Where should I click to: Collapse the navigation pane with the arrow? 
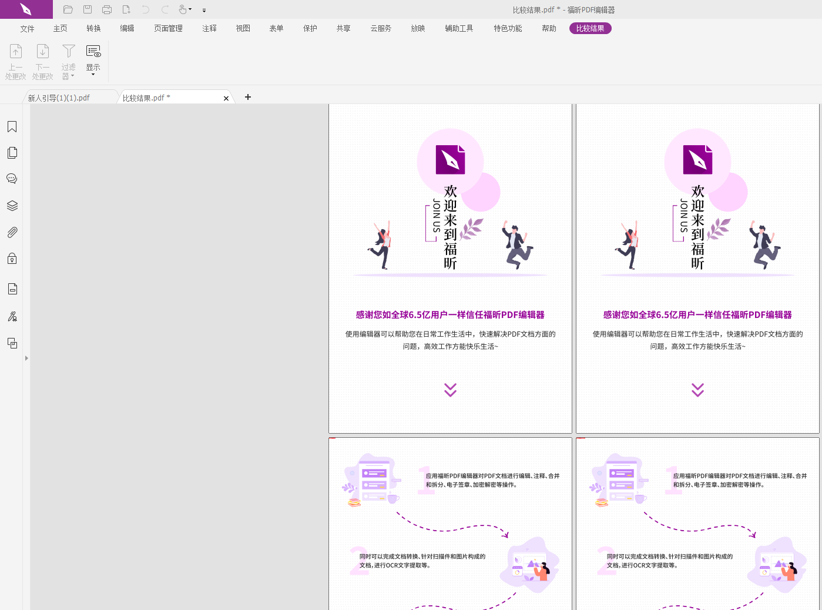26,357
